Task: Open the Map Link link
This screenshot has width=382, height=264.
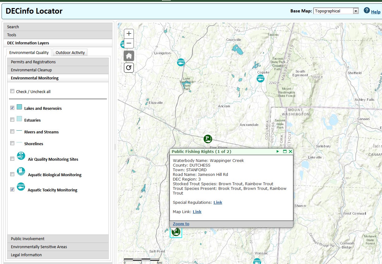Action: click(197, 212)
